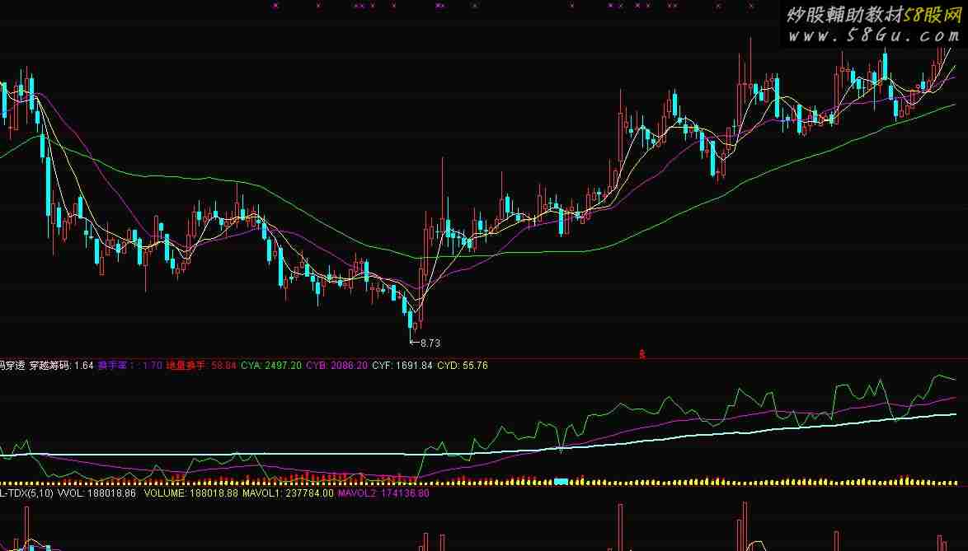
Task: Click the www.58Gu.com watermark link
Action: 873,35
